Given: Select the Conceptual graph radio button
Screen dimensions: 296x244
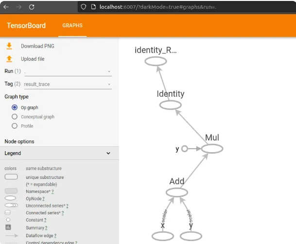Looking at the screenshot, I should 15,117.
